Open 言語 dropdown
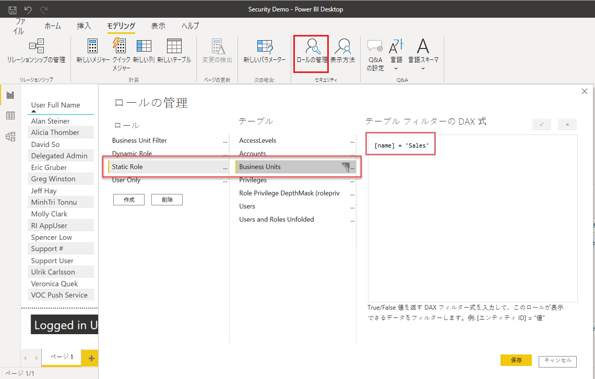 396,55
